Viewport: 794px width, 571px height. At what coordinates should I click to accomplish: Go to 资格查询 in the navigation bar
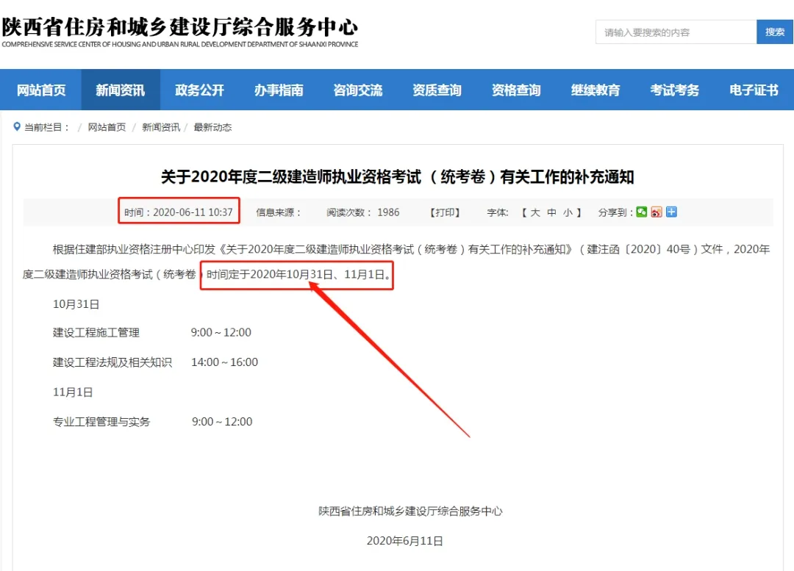(x=517, y=90)
